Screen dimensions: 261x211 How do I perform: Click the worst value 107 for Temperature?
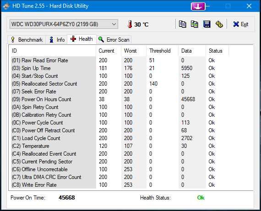click(x=128, y=146)
